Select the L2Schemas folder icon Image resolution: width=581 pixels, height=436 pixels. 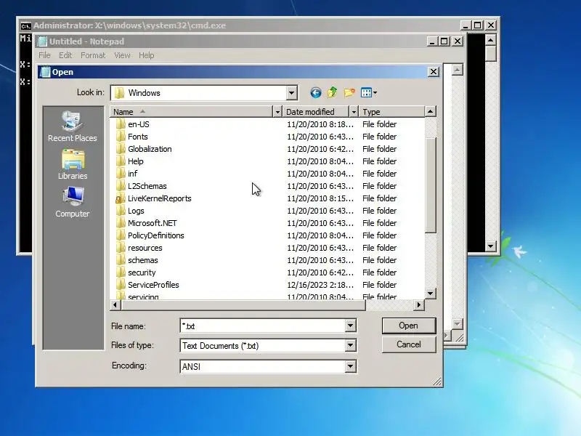point(120,186)
